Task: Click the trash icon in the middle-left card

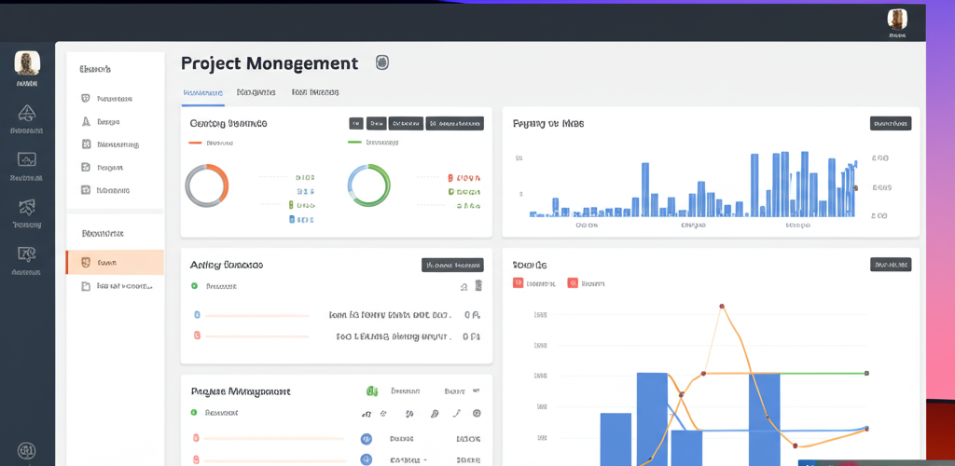Action: [477, 287]
